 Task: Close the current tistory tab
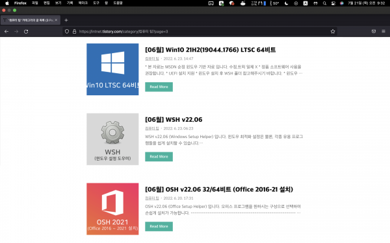click(56, 20)
